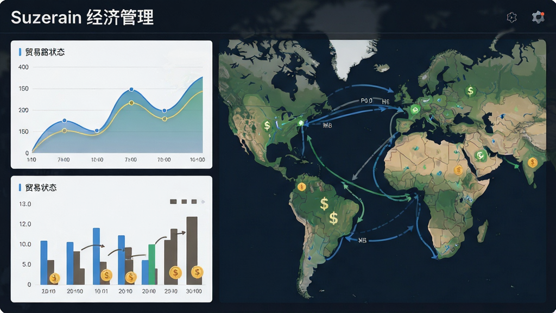Image resolution: width=556 pixels, height=313 pixels.
Task: Click the 13.0 axis value
Action: pyautogui.click(x=25, y=204)
